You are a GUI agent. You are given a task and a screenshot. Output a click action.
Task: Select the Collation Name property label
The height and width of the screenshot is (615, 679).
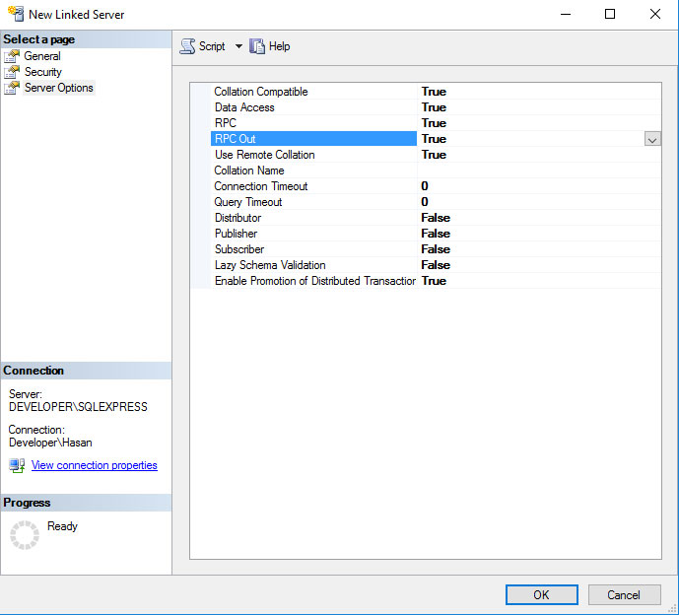(249, 171)
